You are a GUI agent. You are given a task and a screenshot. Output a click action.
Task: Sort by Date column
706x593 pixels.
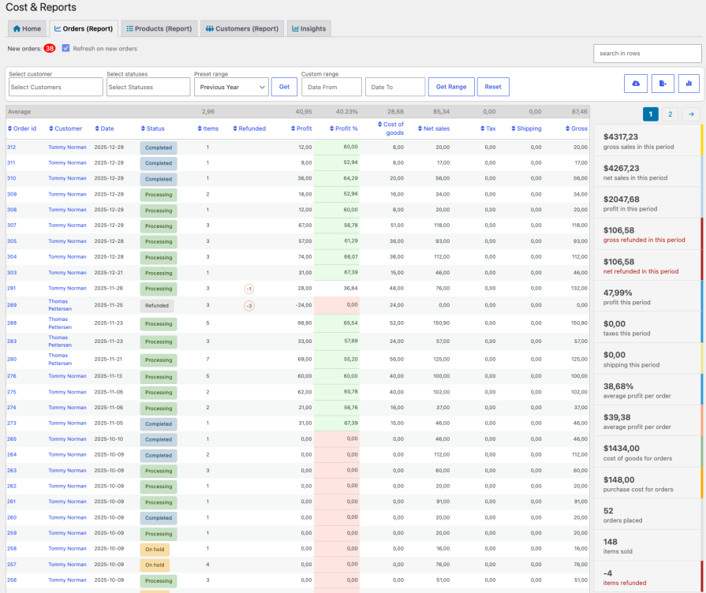pyautogui.click(x=104, y=129)
